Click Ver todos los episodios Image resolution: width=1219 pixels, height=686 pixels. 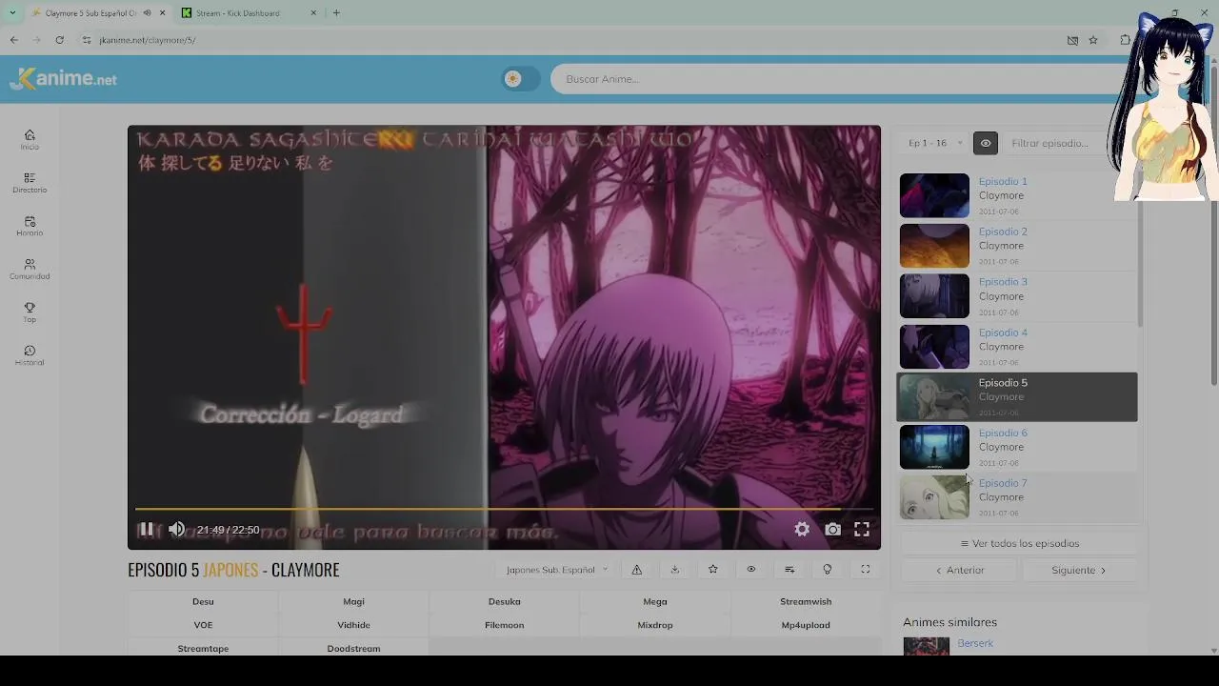pos(1019,543)
